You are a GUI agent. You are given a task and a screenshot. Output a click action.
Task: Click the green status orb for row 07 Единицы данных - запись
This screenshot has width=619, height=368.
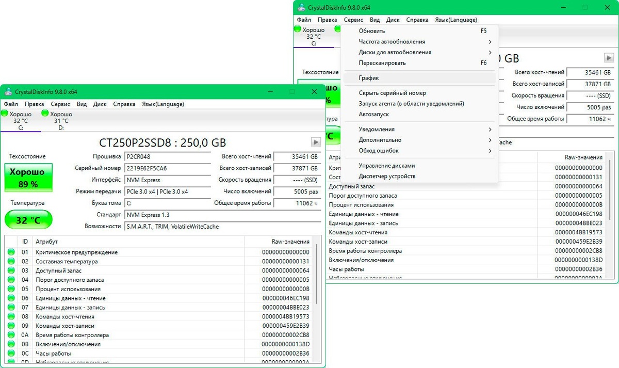11,307
